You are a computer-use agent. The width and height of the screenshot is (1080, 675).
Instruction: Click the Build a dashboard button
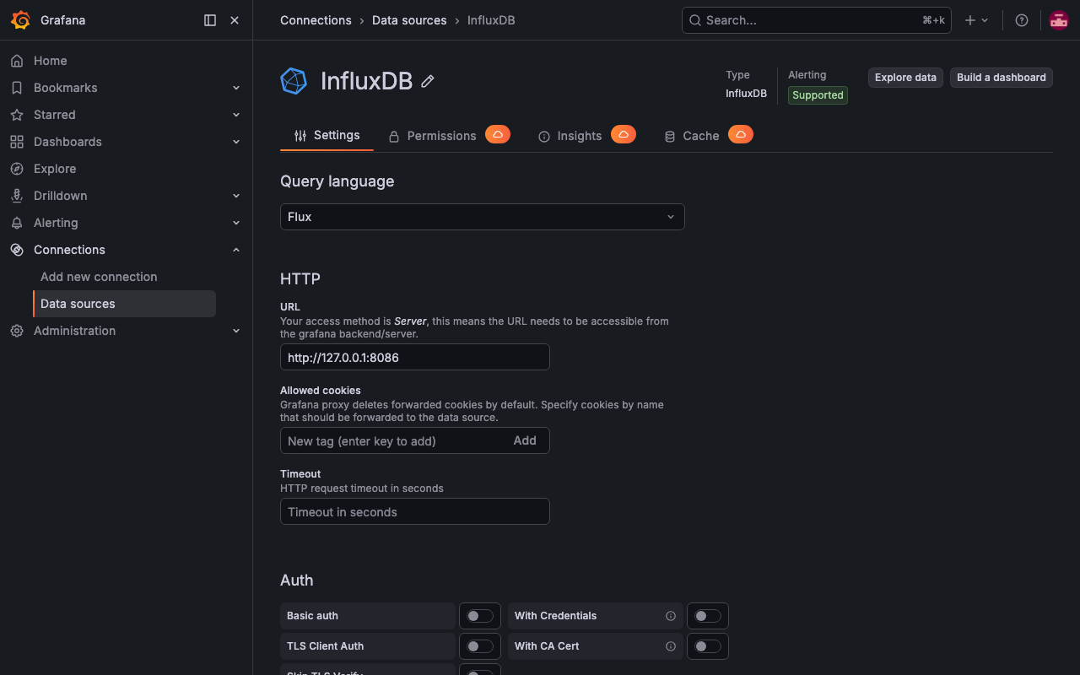(x=1002, y=78)
